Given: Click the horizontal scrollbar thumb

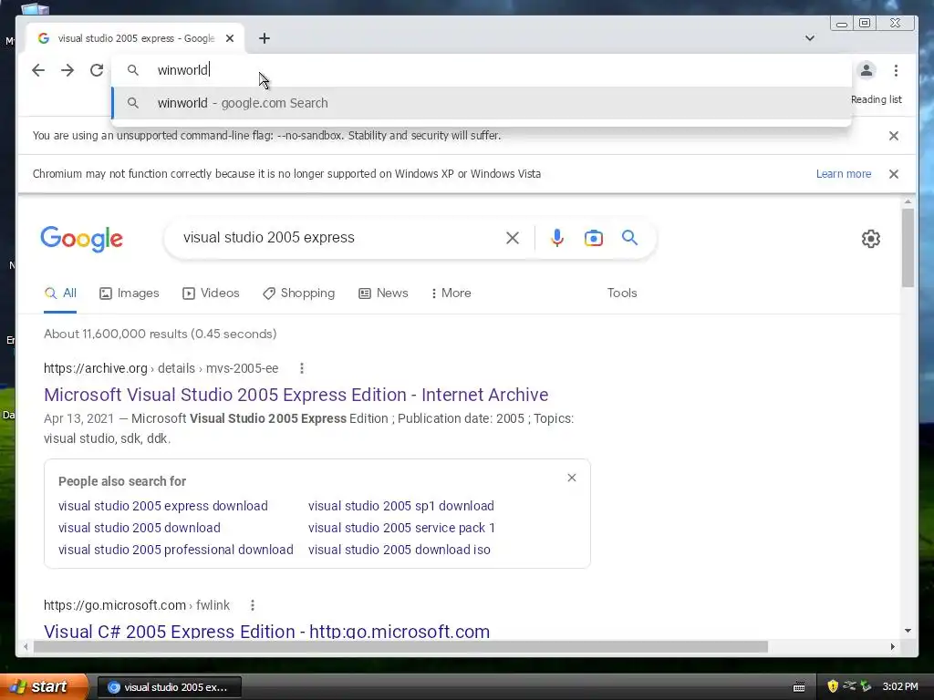Looking at the screenshot, I should click(x=400, y=646).
